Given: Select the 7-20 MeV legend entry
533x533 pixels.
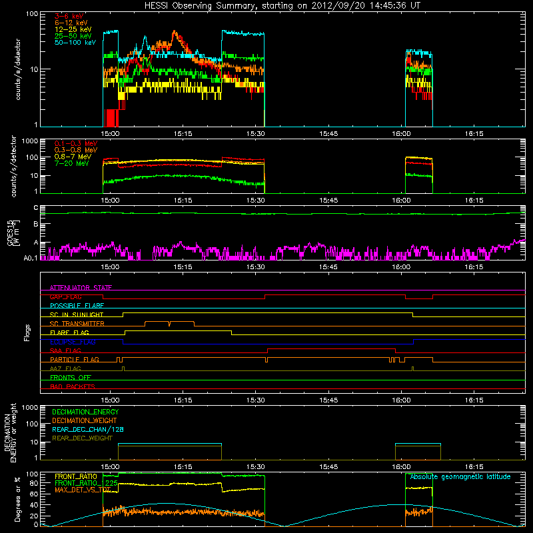Looking at the screenshot, I should click(72, 163).
